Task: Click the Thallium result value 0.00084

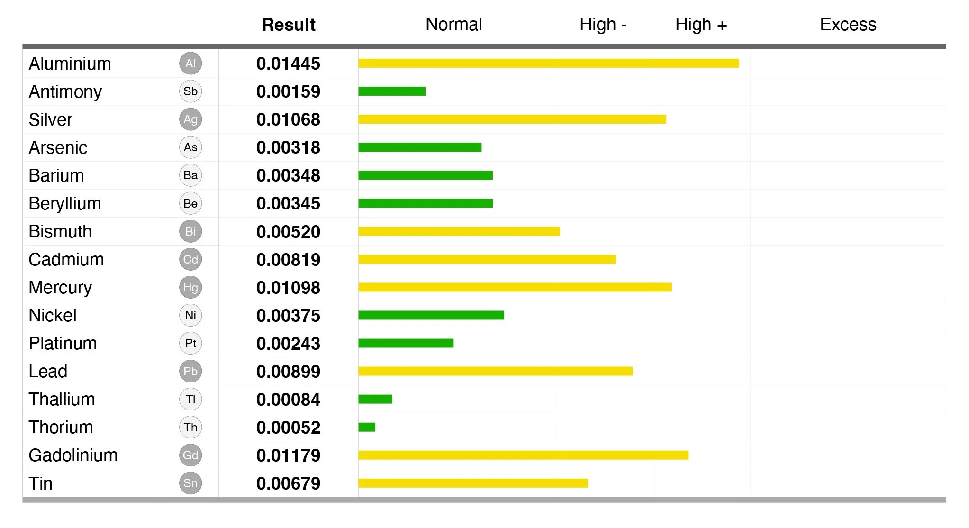Action: tap(288, 399)
